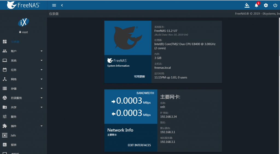
Task: Expand the 账户 menu arrow
Action: pos(42,51)
